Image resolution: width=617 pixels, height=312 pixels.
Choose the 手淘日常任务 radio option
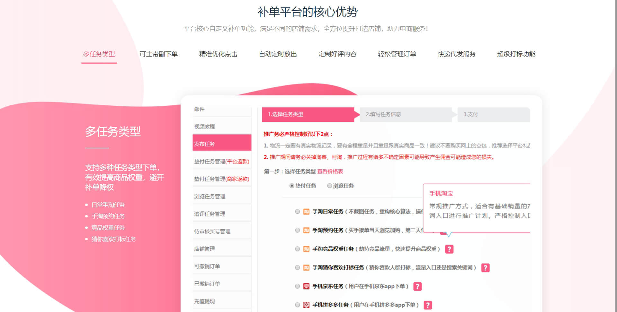pos(297,211)
